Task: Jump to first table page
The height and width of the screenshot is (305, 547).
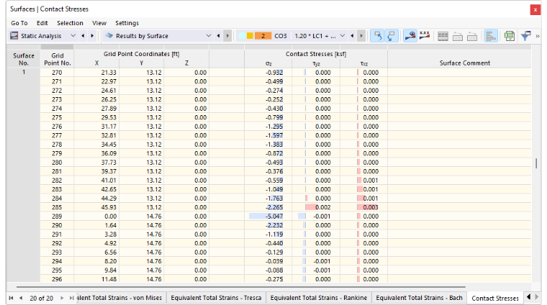Action: coord(12,298)
